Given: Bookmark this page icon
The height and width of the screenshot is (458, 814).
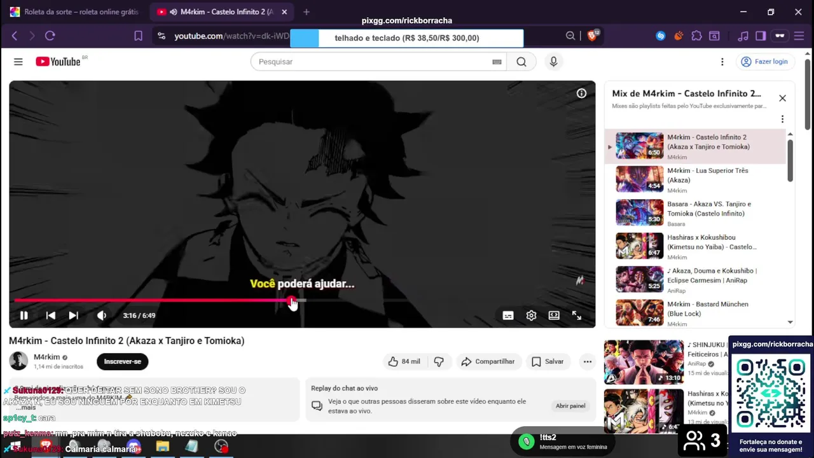Looking at the screenshot, I should click(138, 36).
